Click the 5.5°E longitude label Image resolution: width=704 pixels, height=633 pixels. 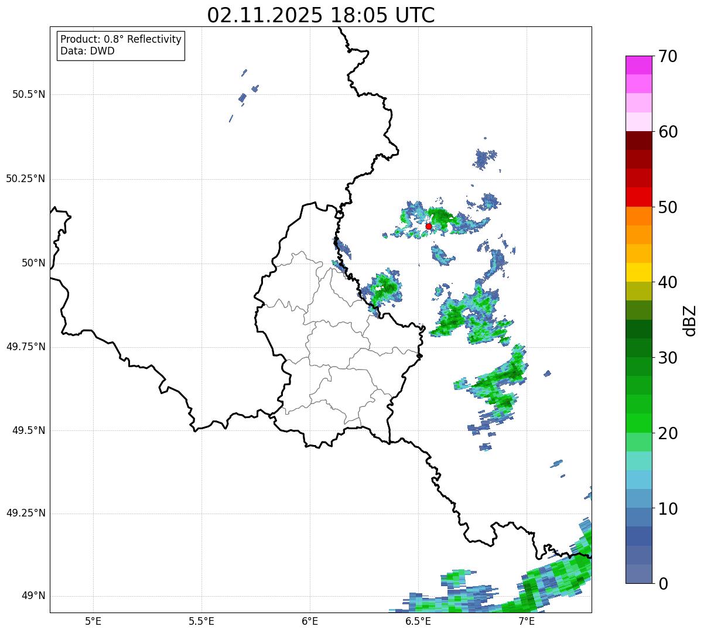point(201,621)
